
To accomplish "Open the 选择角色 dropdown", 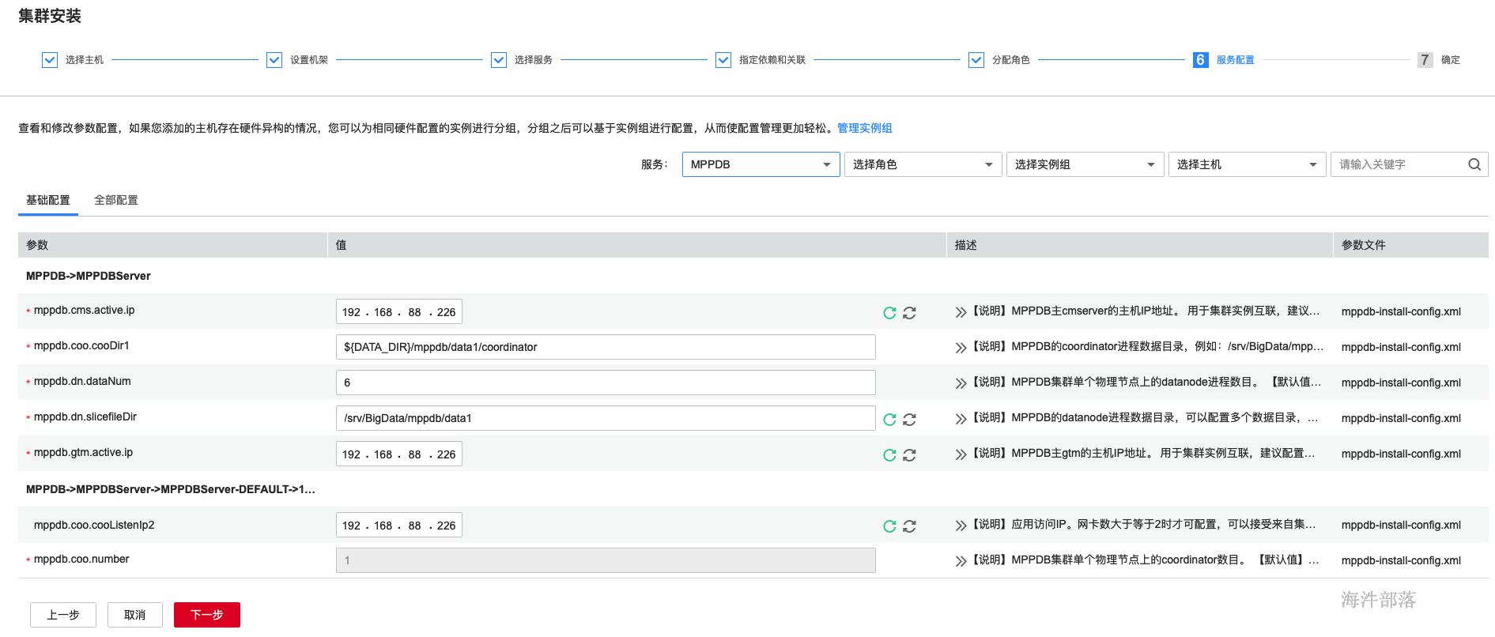I will (923, 164).
